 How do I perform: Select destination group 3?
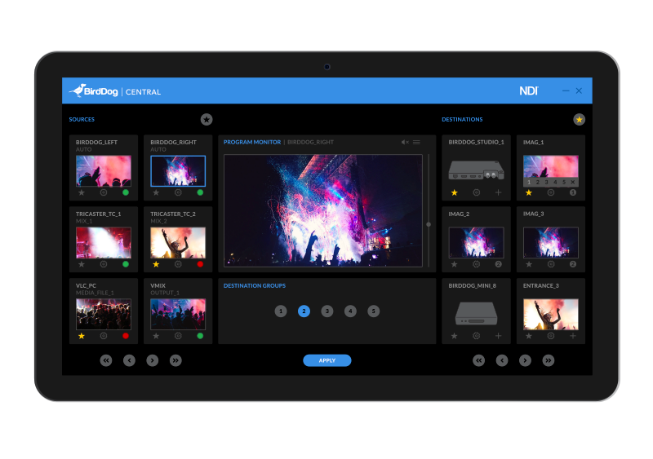(327, 311)
